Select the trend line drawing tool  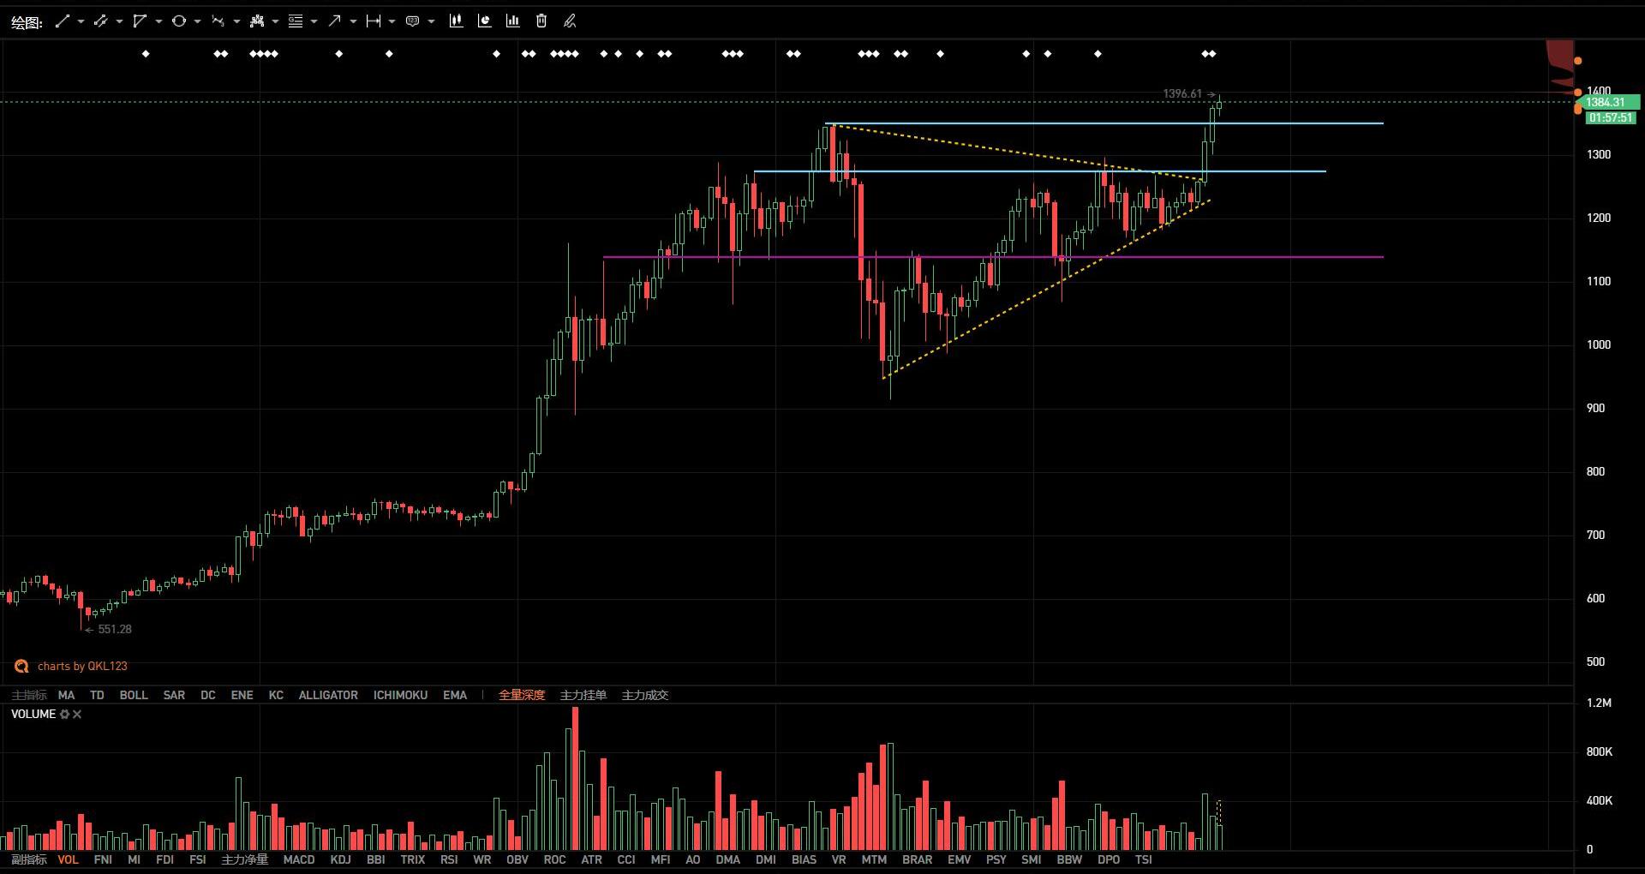tap(62, 21)
